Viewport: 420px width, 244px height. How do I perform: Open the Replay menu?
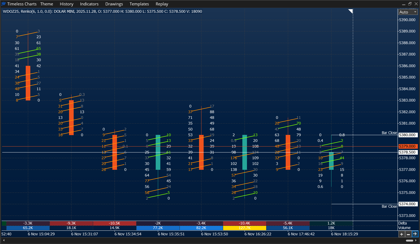[162, 4]
